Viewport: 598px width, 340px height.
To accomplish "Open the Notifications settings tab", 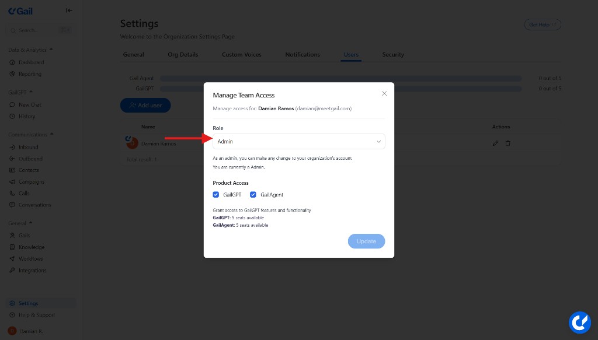I will 303,54.
